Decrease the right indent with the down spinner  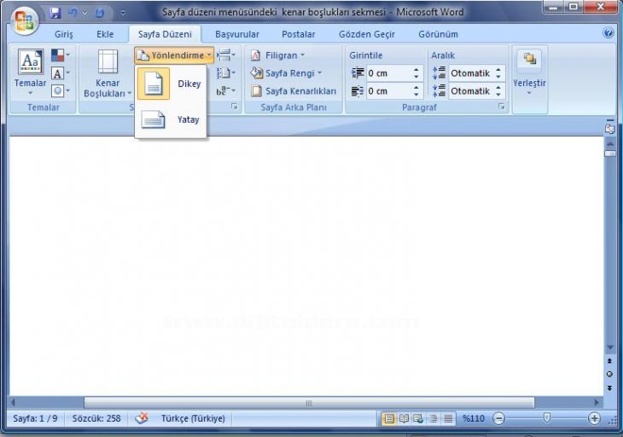point(416,95)
